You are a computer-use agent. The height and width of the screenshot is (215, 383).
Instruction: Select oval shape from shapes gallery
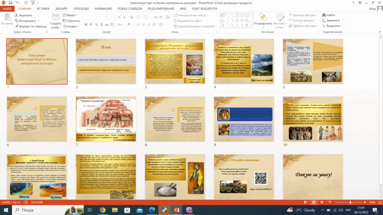[242, 15]
